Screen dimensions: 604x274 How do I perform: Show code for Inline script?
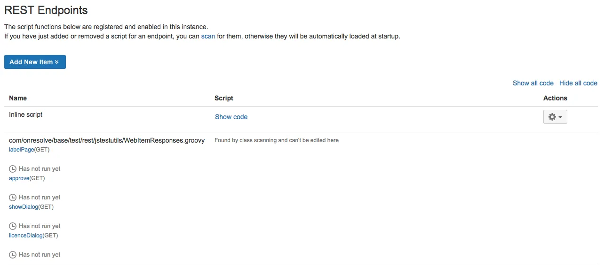coord(231,117)
